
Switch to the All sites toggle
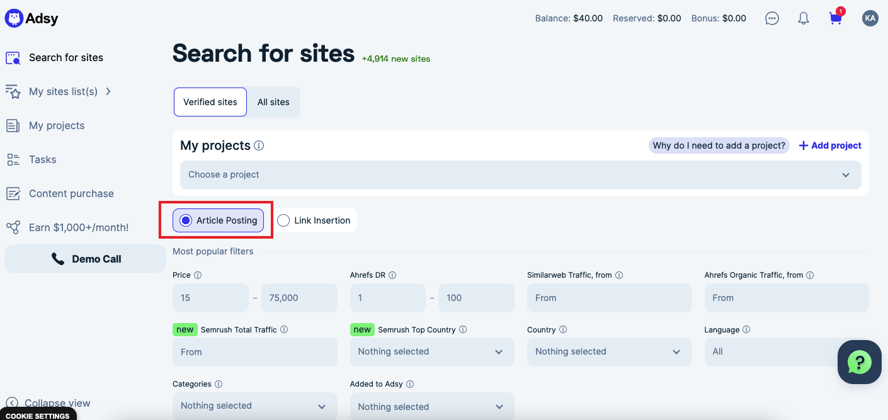point(273,102)
